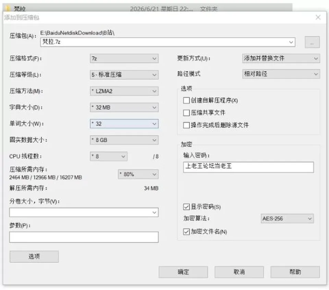The image size is (329, 290).
Task: Open the 加密算法 AES-256 dropdown
Action: tap(287, 219)
